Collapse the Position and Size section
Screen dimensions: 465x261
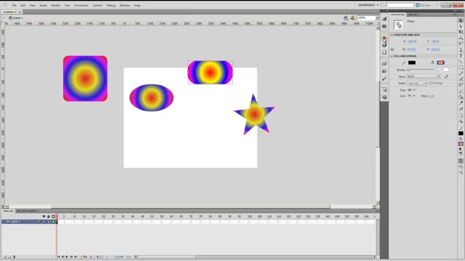tap(392, 35)
